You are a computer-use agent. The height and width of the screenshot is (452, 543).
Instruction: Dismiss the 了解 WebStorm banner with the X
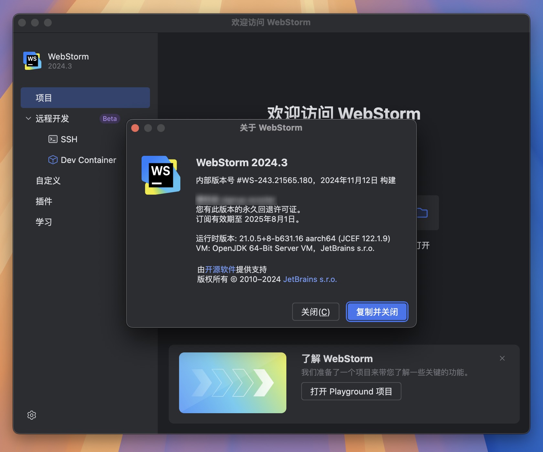(x=502, y=358)
